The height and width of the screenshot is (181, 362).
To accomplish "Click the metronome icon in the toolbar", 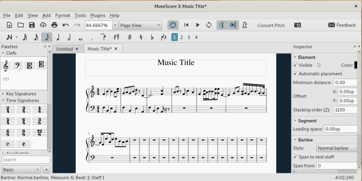I will click(245, 25).
